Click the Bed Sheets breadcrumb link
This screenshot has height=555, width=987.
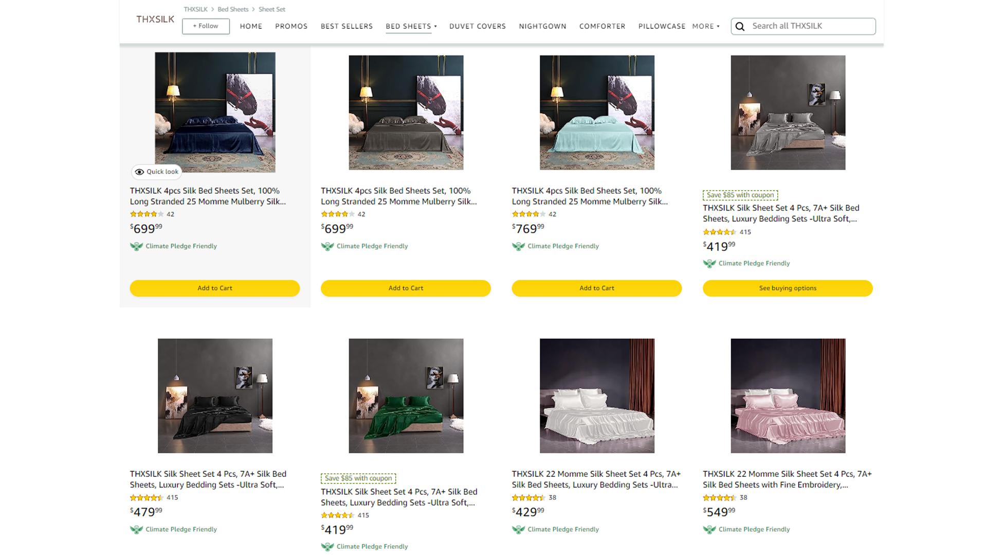point(233,9)
